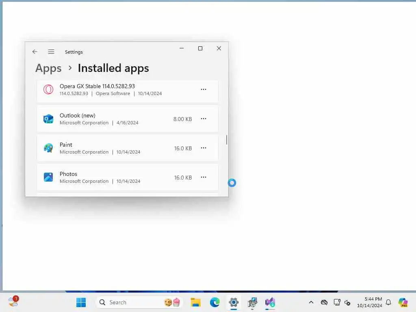Image resolution: width=416 pixels, height=312 pixels.
Task: Click the Apps breadcrumb link
Action: click(x=49, y=68)
